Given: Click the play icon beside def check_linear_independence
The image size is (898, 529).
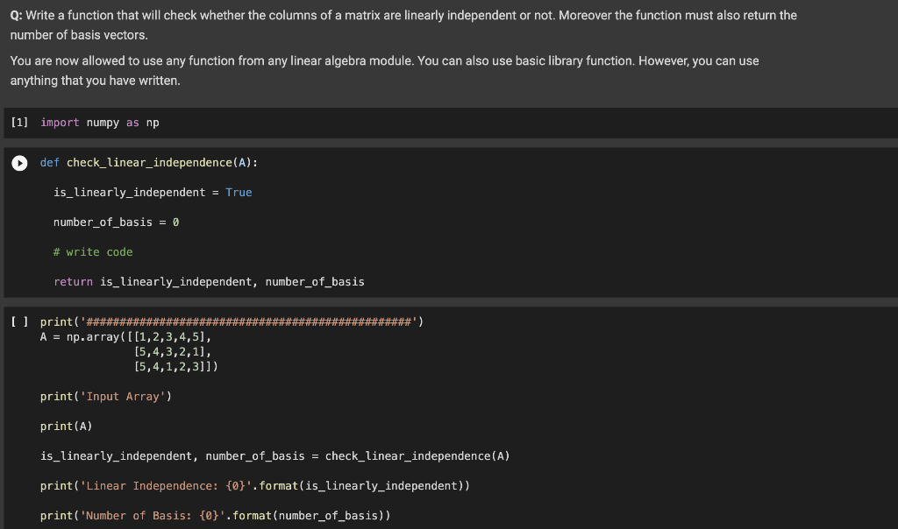Looking at the screenshot, I should (x=19, y=162).
